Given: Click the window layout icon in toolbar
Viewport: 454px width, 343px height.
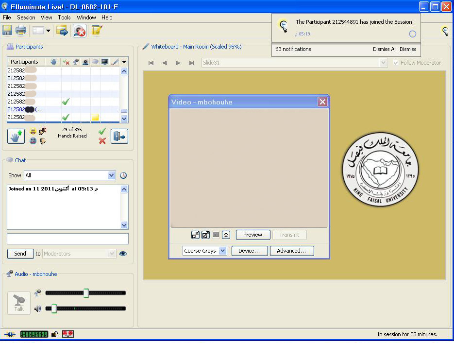Looking at the screenshot, I should click(x=38, y=30).
